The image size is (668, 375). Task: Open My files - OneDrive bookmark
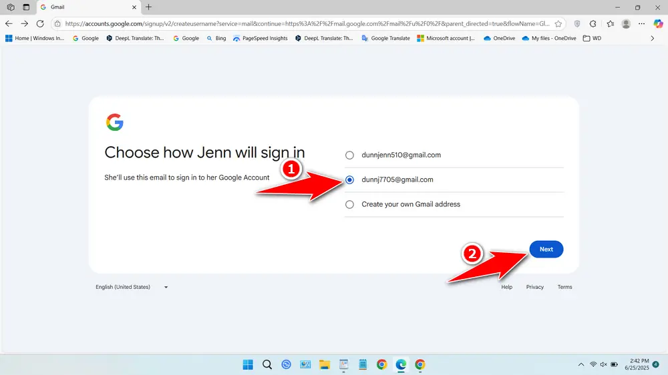coord(549,38)
